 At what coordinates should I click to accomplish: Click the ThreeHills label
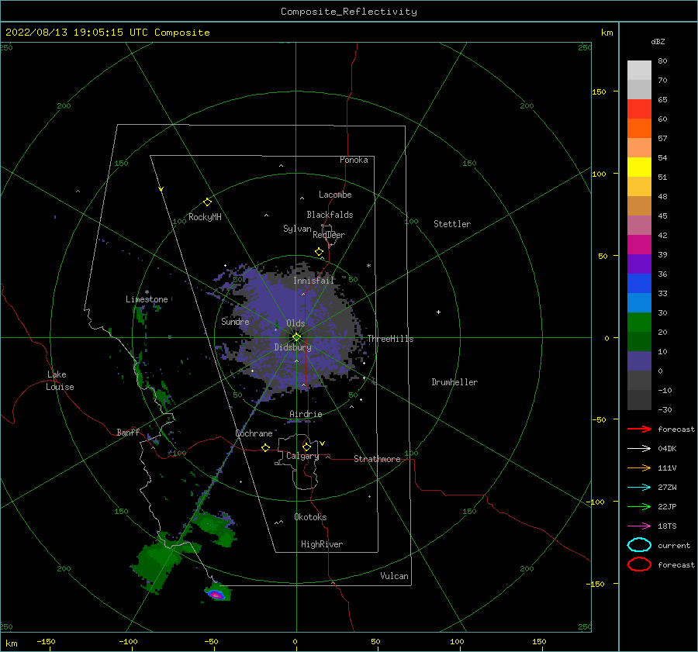pyautogui.click(x=390, y=339)
